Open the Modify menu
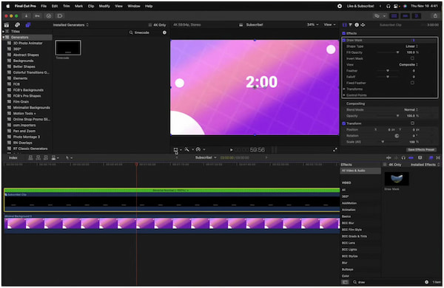Screen dimensions: 444x288 click(104, 6)
